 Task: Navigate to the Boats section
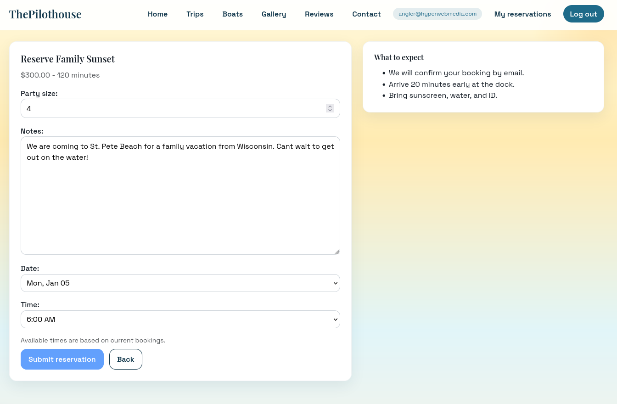point(232,14)
